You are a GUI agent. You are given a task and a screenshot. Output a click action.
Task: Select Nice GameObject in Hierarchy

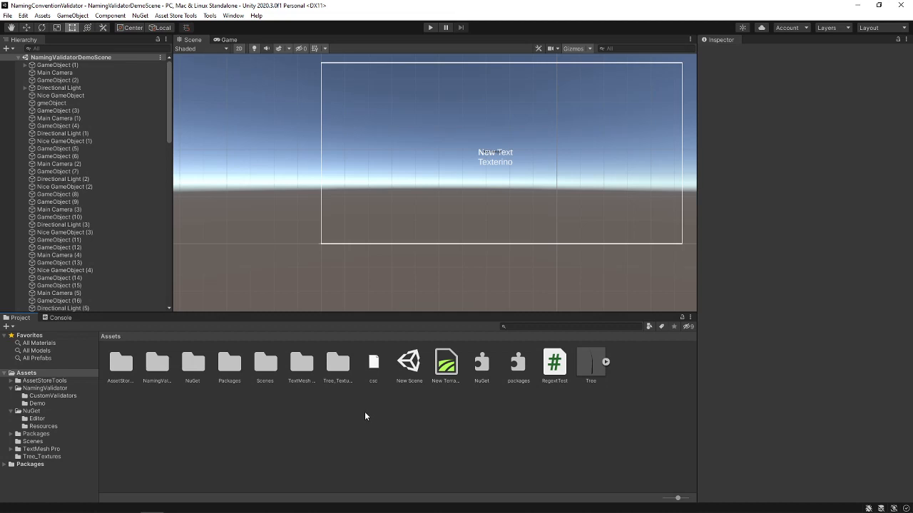tap(60, 95)
